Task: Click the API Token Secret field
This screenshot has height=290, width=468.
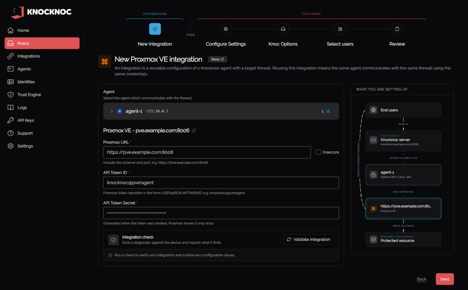Action: 221,213
